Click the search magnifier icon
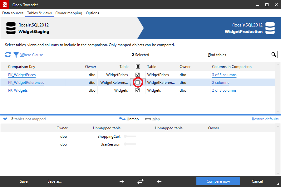The image size is (281, 187). pos(274,55)
